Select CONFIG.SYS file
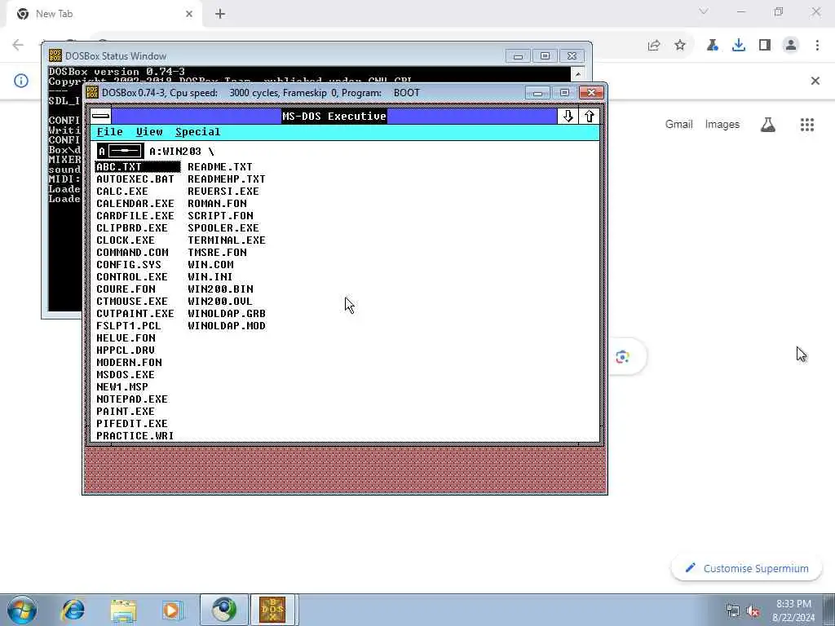Viewport: 835px width, 626px height. pos(129,265)
